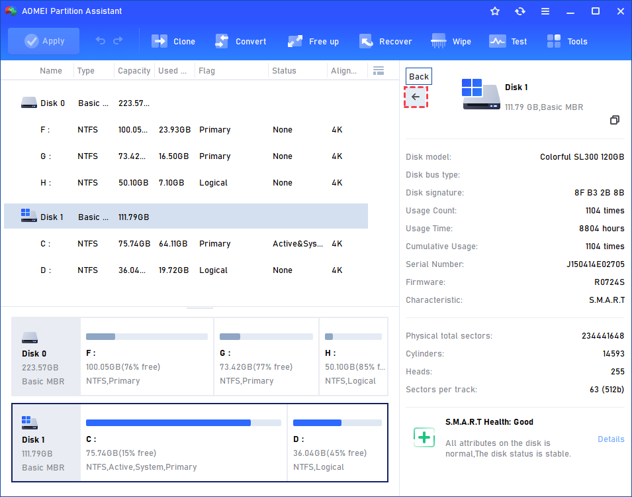Viewport: 632px width, 497px height.
Task: Sort by Capacity column header
Action: click(134, 71)
